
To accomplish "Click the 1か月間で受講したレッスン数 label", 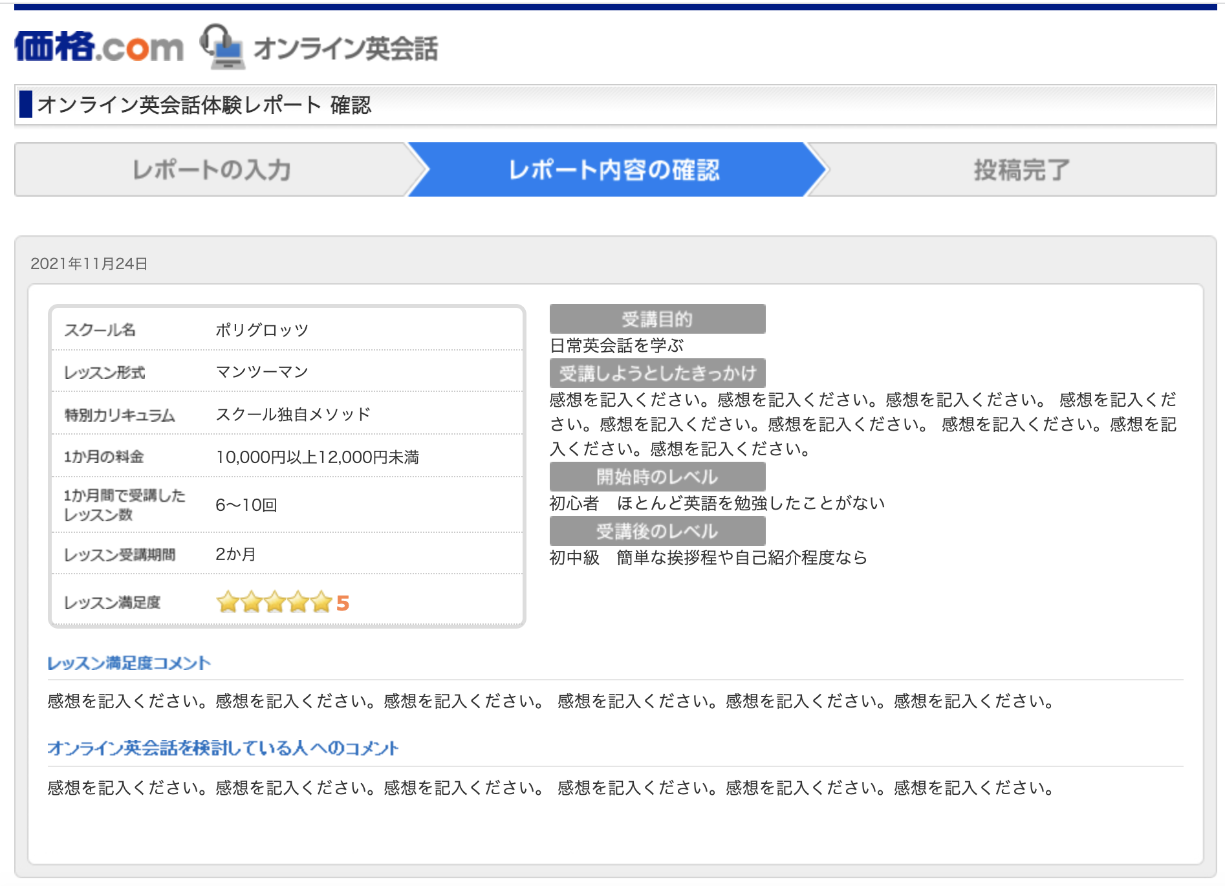I will tap(124, 505).
